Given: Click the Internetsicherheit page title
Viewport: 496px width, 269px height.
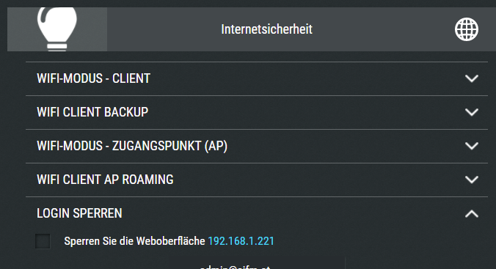Looking at the screenshot, I should (x=266, y=29).
